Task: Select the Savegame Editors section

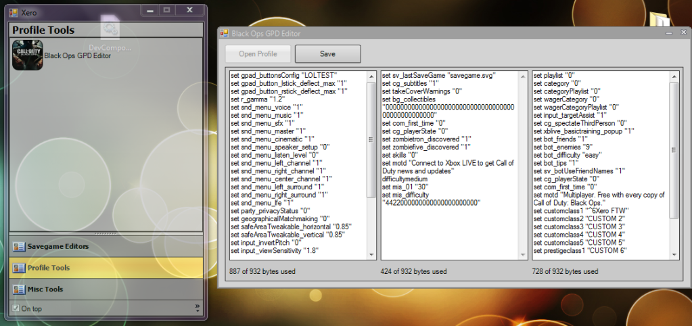Action: 106,246
